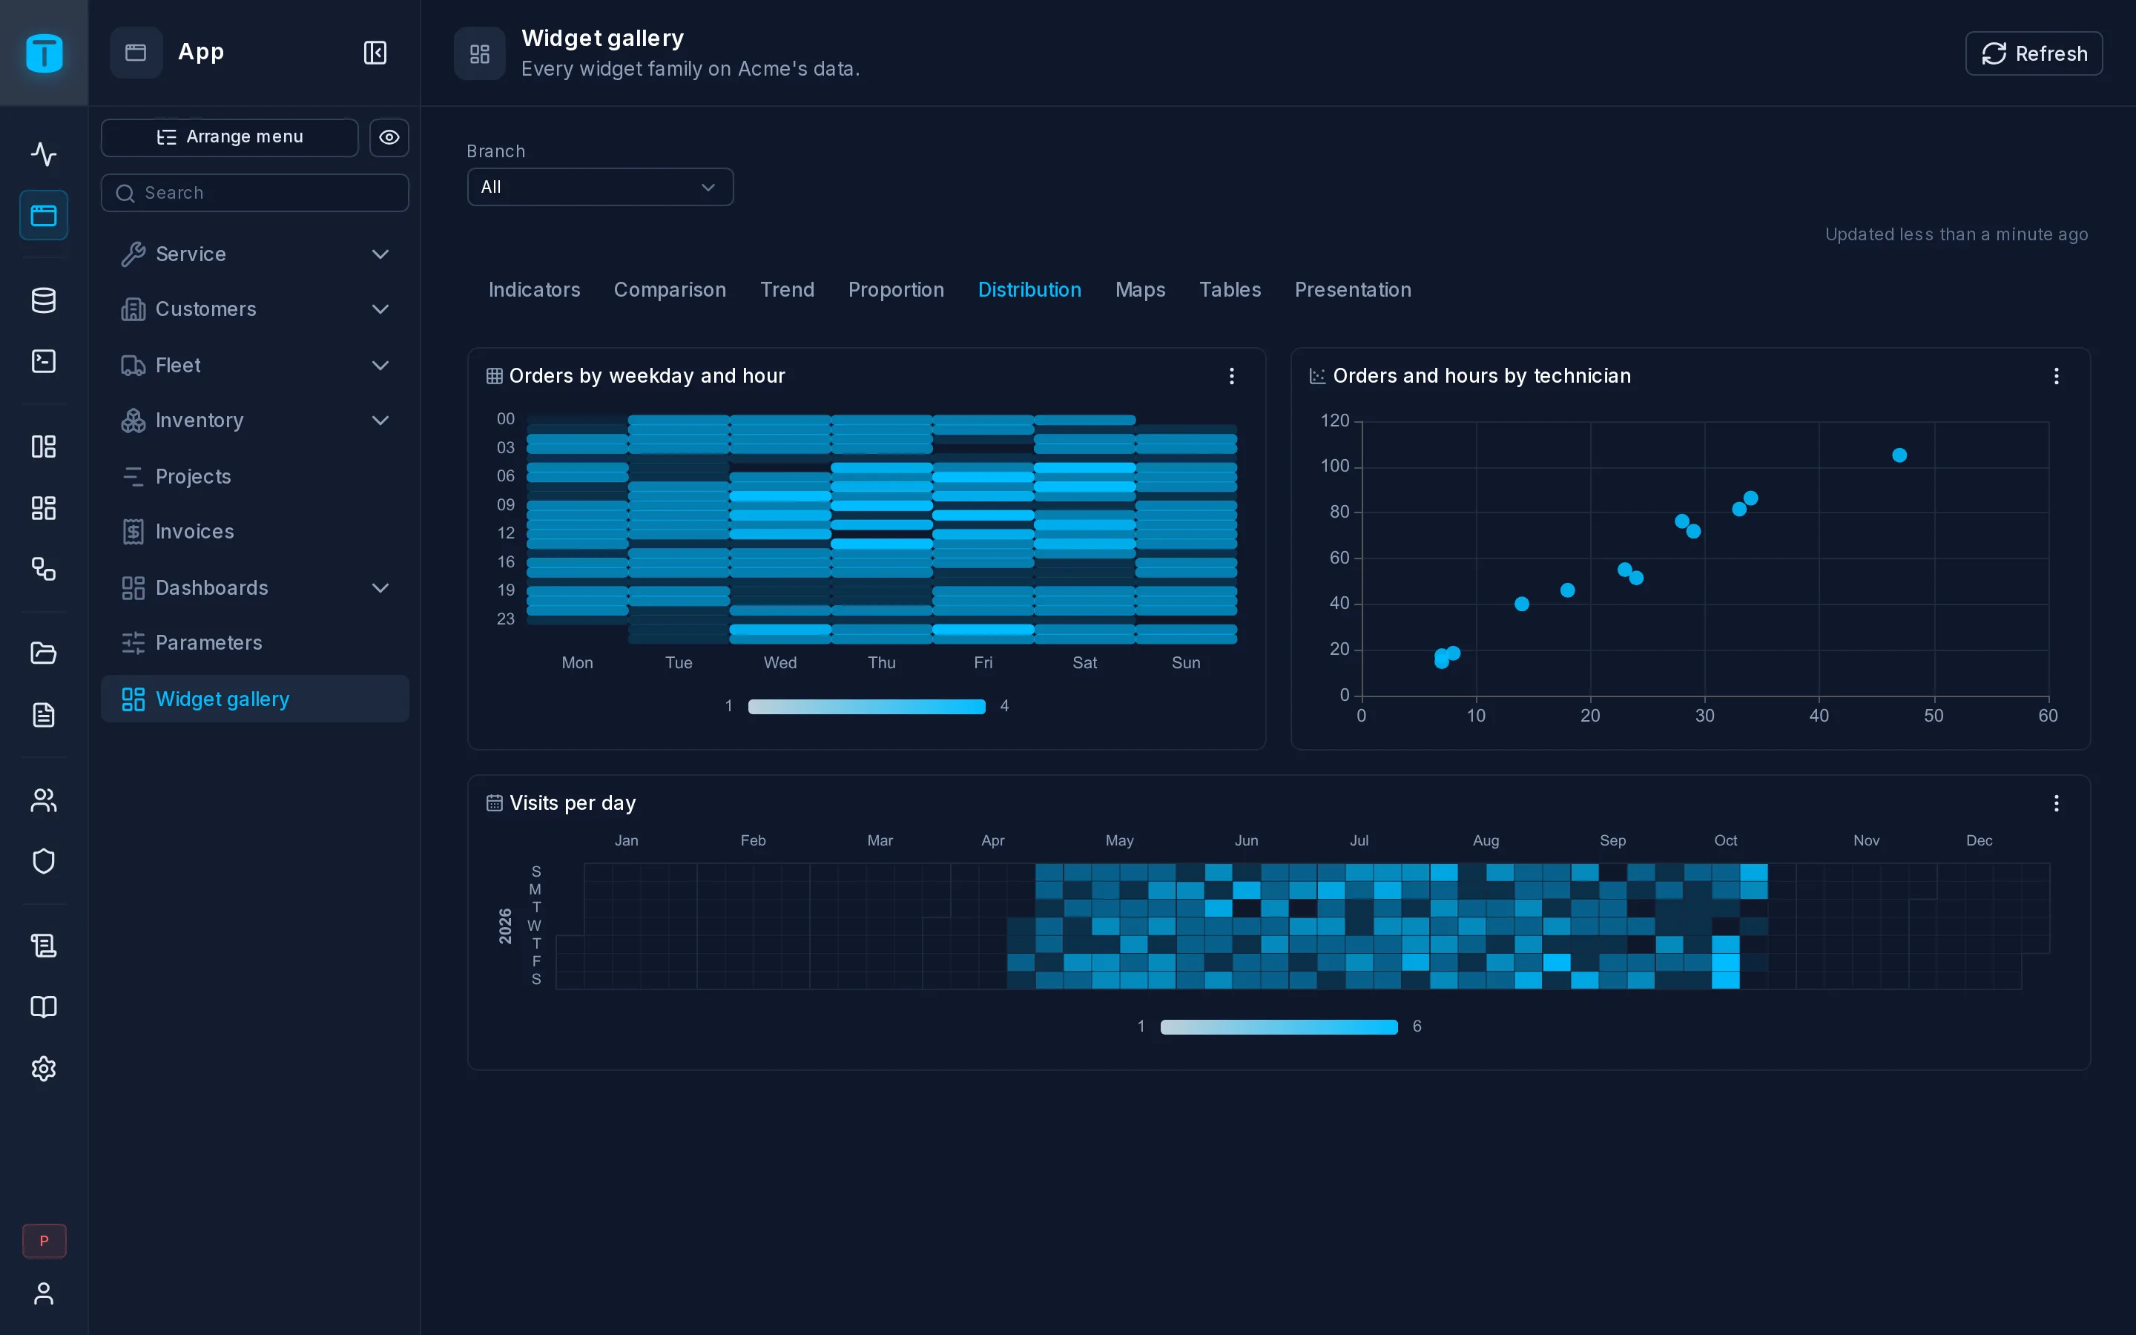2136x1335 pixels.
Task: Open the database icon in left rail
Action: point(43,300)
